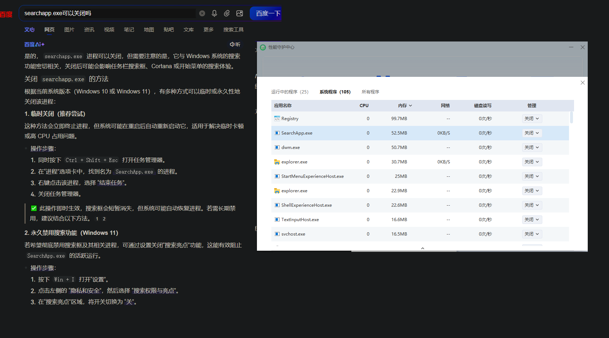Select the 资讯 search tab

(x=89, y=30)
